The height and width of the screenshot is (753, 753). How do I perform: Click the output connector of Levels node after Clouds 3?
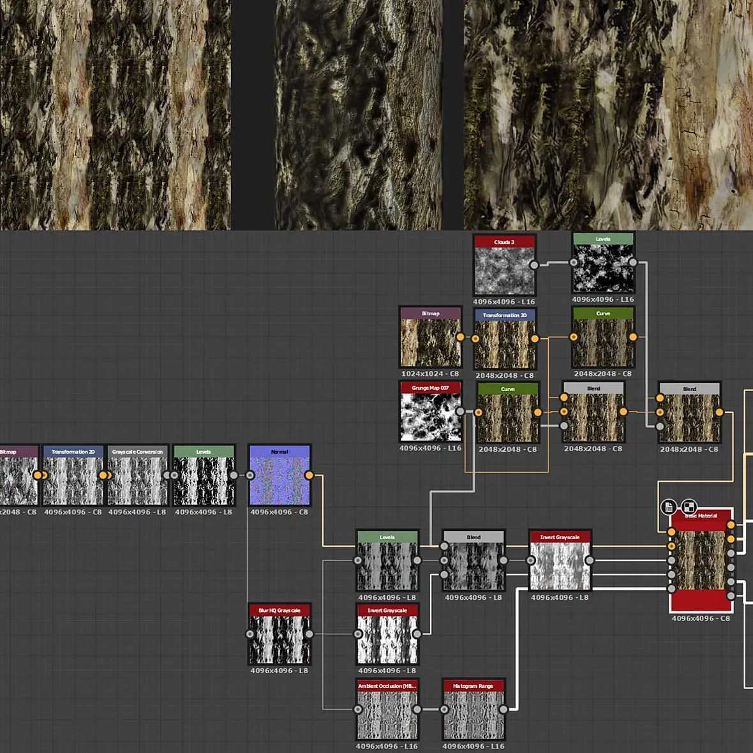pos(633,262)
